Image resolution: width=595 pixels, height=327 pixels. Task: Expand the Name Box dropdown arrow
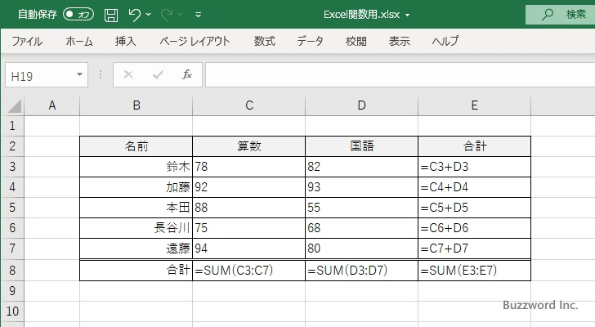80,74
